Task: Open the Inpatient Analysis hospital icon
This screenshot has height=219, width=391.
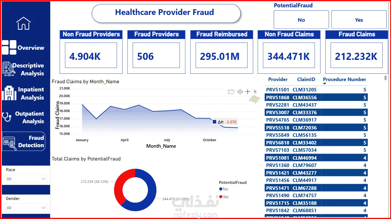Action: point(9,93)
